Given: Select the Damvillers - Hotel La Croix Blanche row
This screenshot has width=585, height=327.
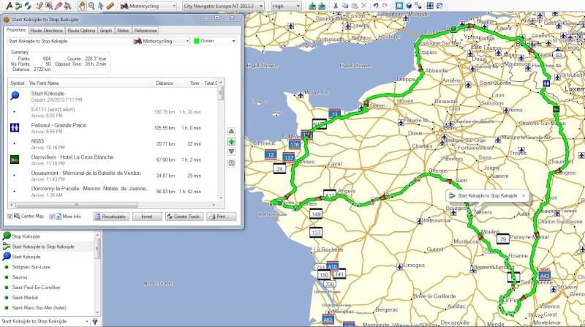Looking at the screenshot, I should click(113, 159).
